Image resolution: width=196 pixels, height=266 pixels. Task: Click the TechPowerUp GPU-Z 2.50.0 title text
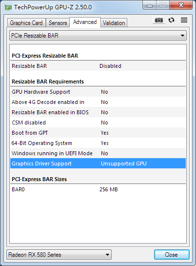pyautogui.click(x=53, y=7)
